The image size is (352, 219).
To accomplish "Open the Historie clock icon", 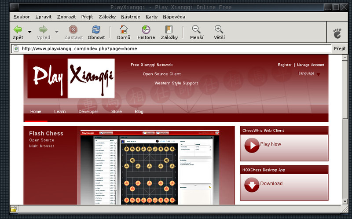I will 146,29.
